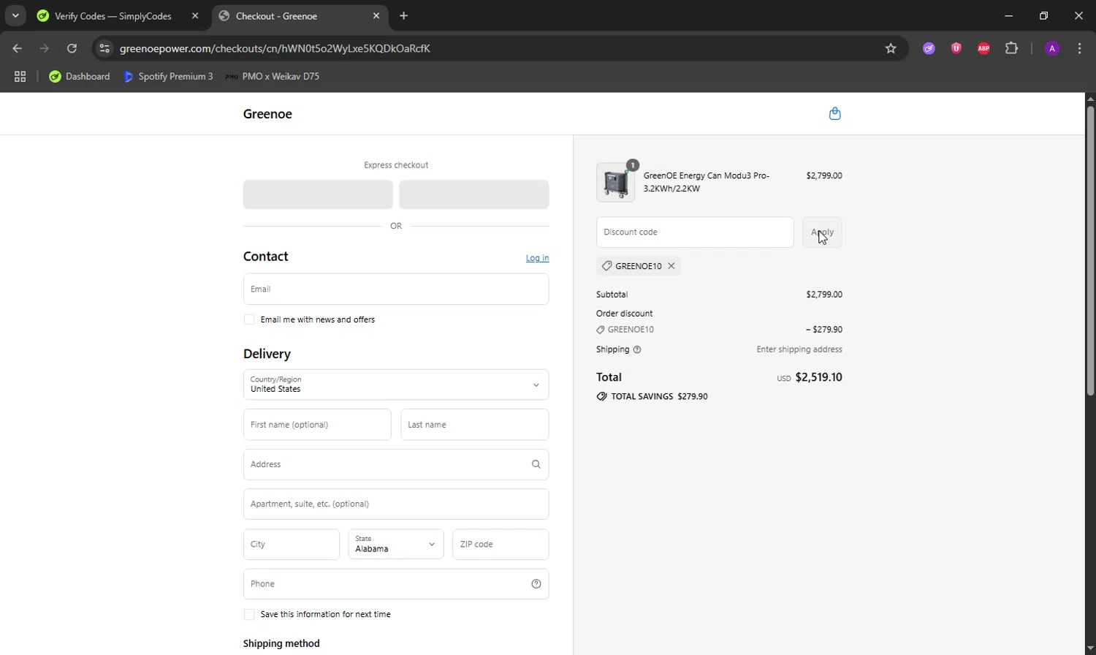Switch to the Verify Codes SimplyCodes tab
This screenshot has height=655, width=1096.
point(113,15)
